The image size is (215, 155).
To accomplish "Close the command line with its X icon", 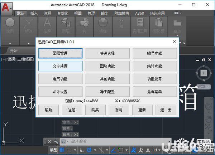I will tap(49, 142).
